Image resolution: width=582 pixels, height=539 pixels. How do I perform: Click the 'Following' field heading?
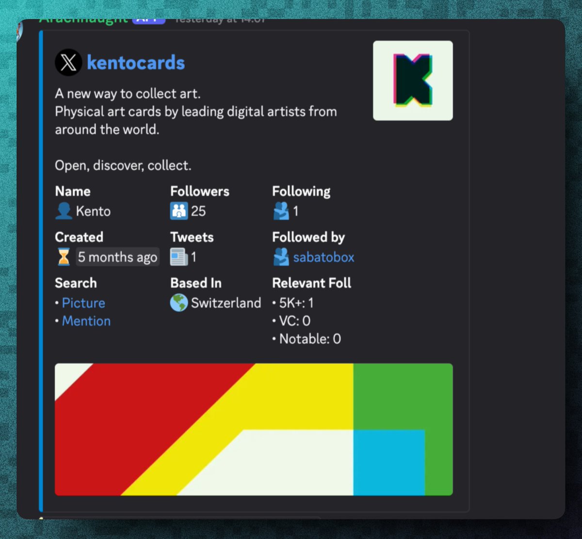[x=301, y=191]
